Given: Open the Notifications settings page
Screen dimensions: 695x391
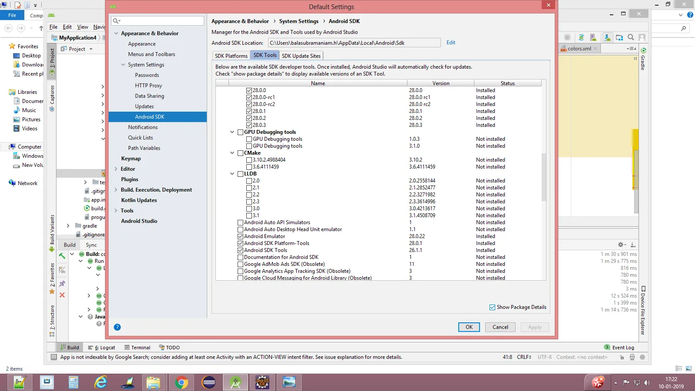Looking at the screenshot, I should coord(143,127).
